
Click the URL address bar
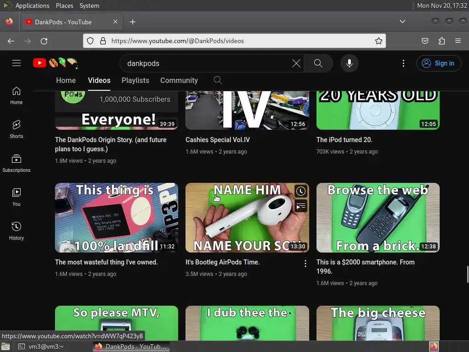pos(234,41)
